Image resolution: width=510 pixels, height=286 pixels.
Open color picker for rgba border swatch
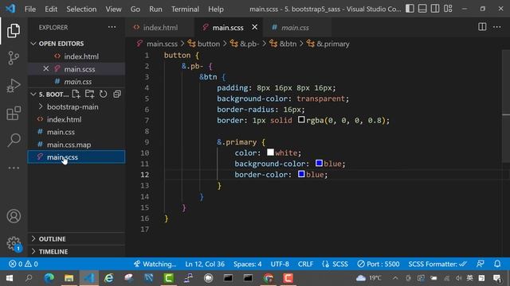(x=301, y=120)
